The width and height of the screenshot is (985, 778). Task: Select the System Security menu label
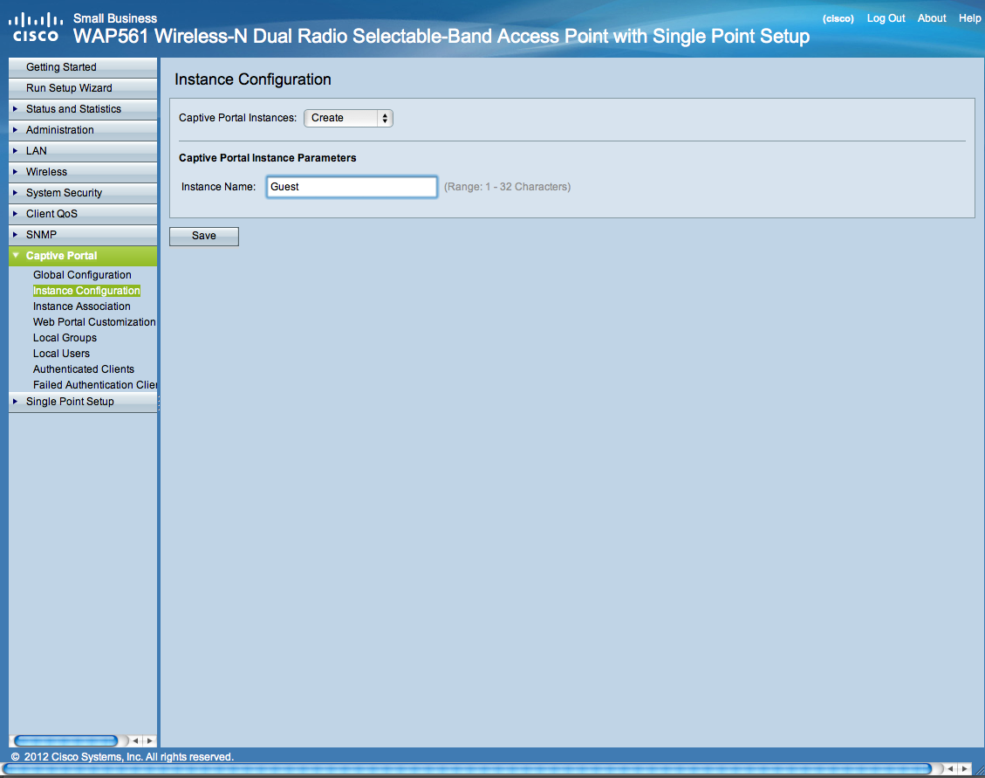click(x=64, y=192)
